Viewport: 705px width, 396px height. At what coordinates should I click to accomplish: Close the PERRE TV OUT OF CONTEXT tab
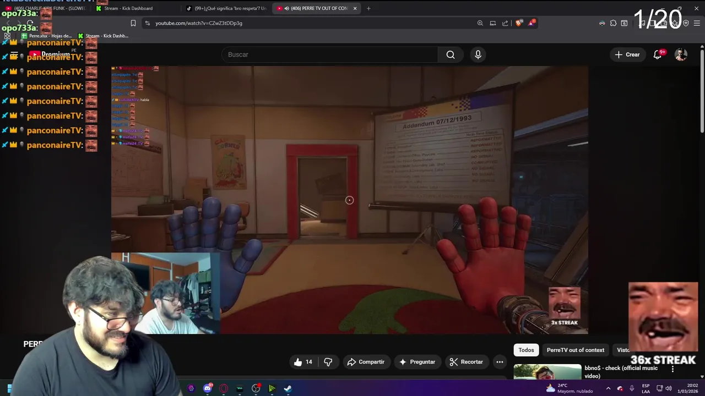pos(355,8)
